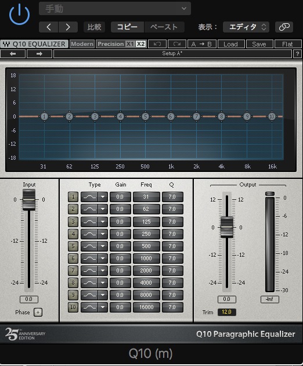This screenshot has width=303, height=366.
Task: Open band 2 filter type dropdown arrow
Action: coord(103,209)
